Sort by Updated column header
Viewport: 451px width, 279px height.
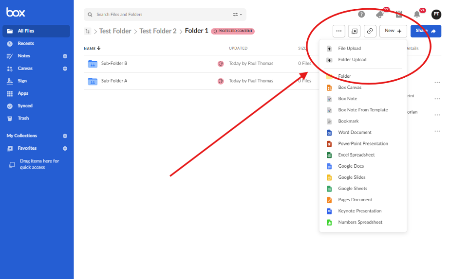[238, 48]
